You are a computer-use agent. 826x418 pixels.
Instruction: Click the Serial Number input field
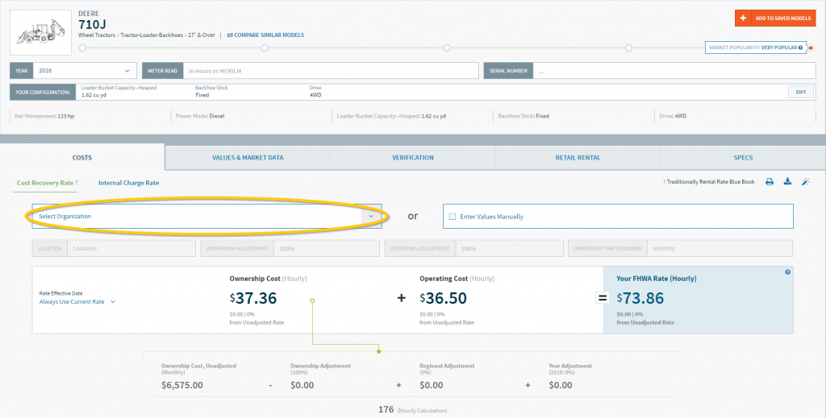[x=674, y=70]
